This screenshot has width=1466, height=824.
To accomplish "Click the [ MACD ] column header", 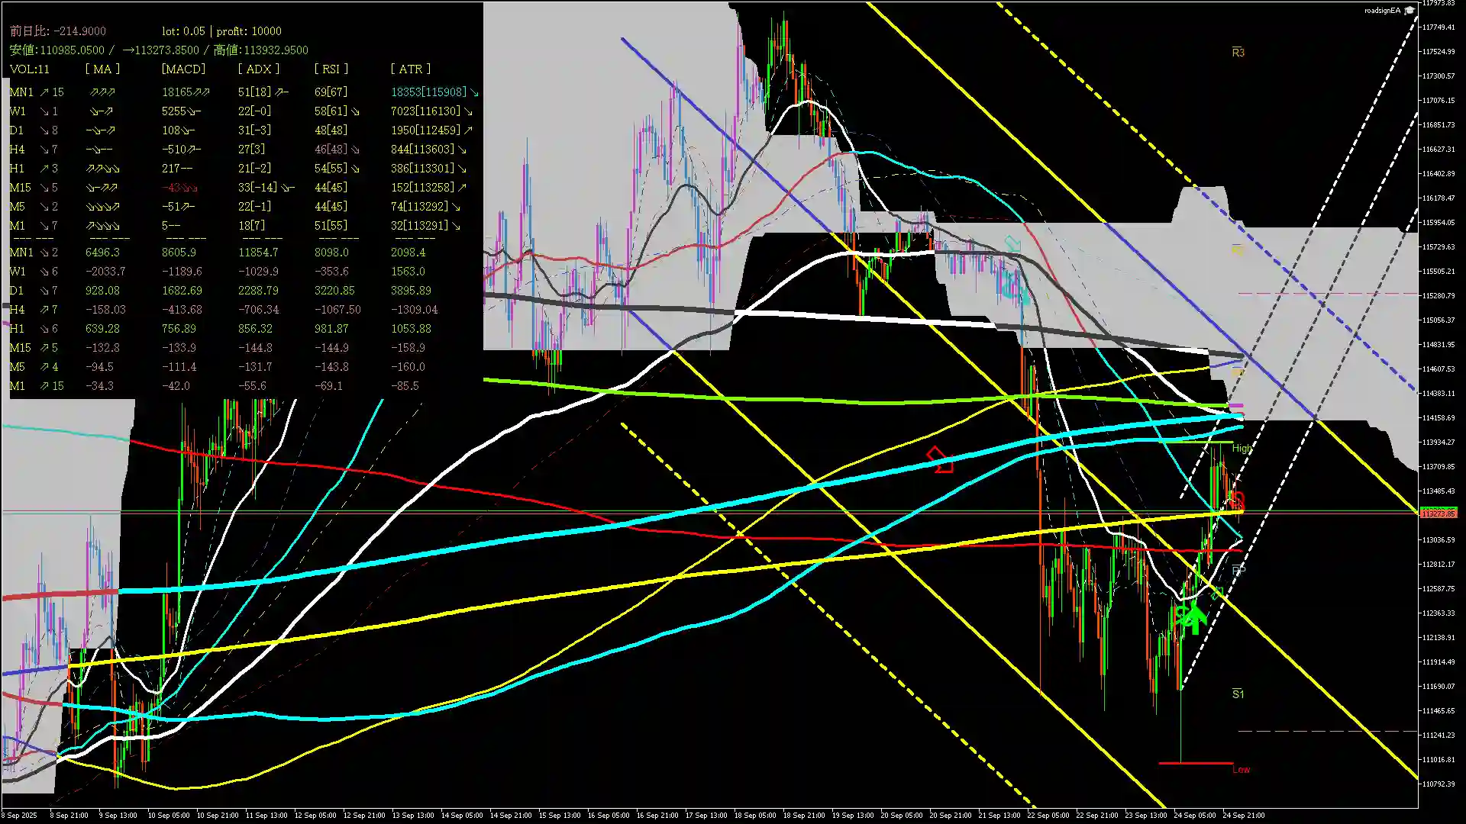I will [x=183, y=69].
